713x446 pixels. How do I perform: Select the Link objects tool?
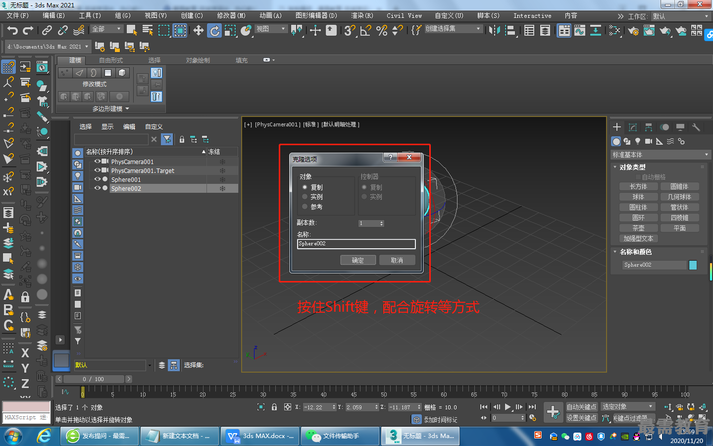(47, 31)
